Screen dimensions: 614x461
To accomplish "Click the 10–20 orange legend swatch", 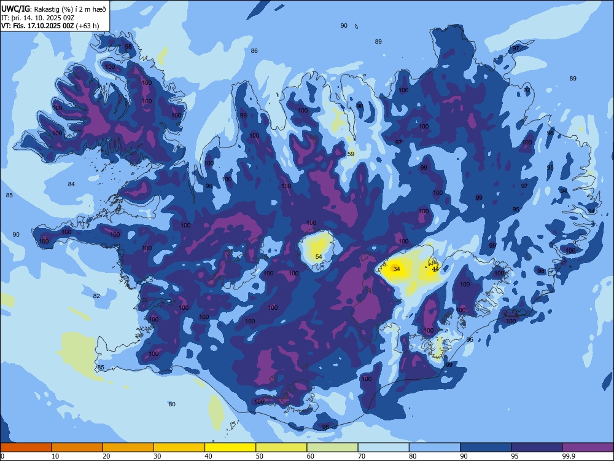I will (x=77, y=447).
